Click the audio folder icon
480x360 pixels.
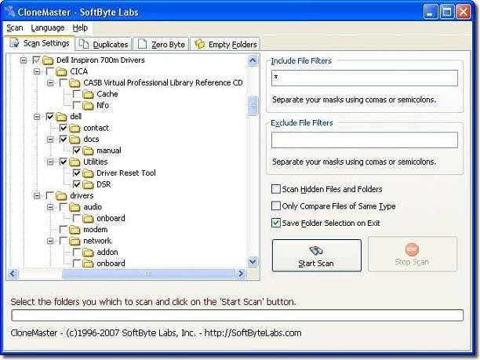pyautogui.click(x=75, y=207)
